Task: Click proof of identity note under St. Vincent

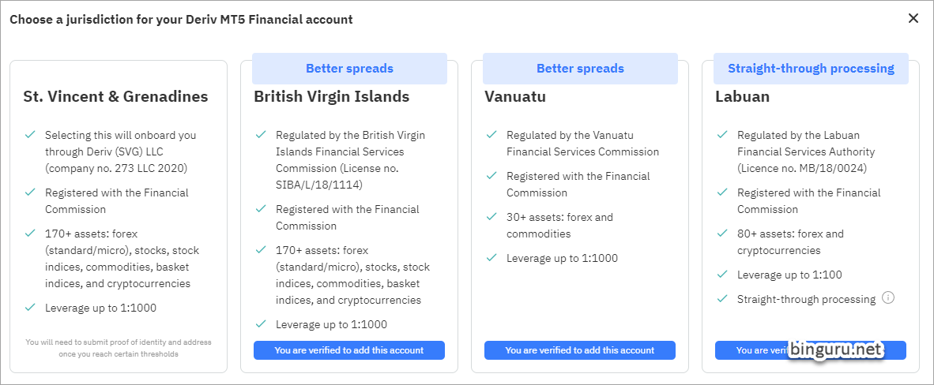Action: coord(119,348)
